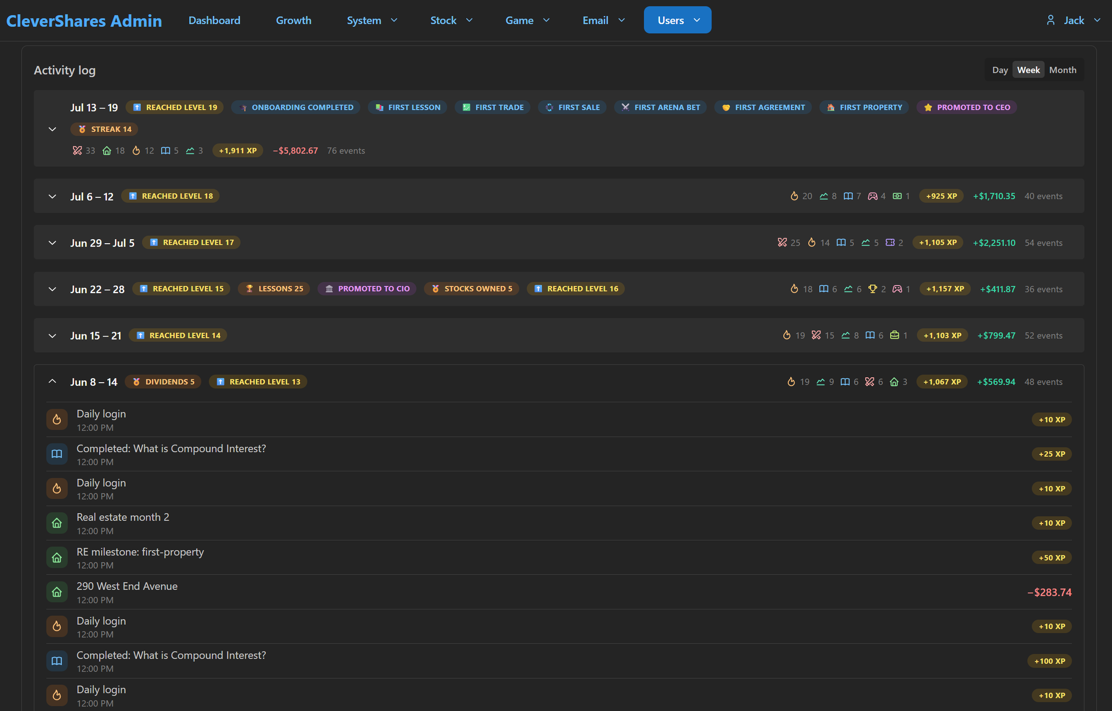Expand the Jun 15 – 21 week
Screen dimensions: 1112x711
coord(52,336)
